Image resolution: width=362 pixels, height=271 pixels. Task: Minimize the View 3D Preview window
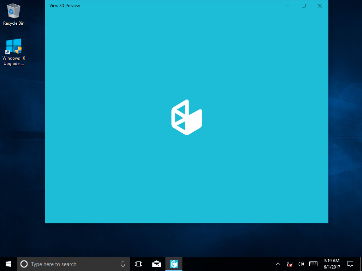pyautogui.click(x=287, y=6)
